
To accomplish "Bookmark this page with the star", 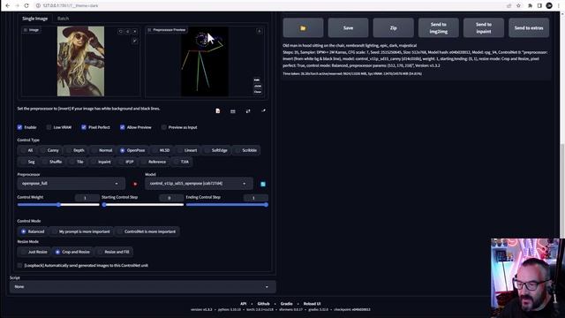I will 518,5.
